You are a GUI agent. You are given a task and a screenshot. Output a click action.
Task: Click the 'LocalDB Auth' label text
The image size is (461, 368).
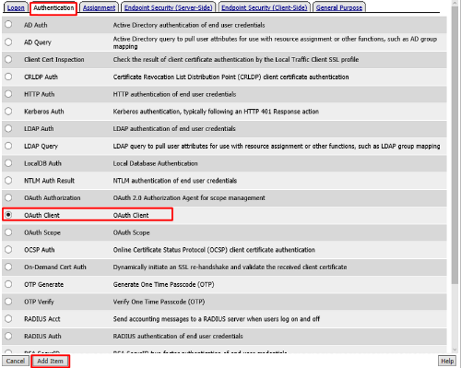42,163
